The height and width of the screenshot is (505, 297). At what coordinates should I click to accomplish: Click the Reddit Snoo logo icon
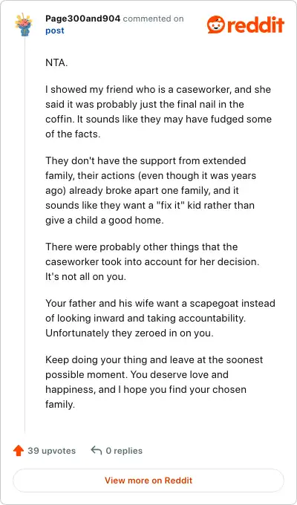[x=216, y=25]
